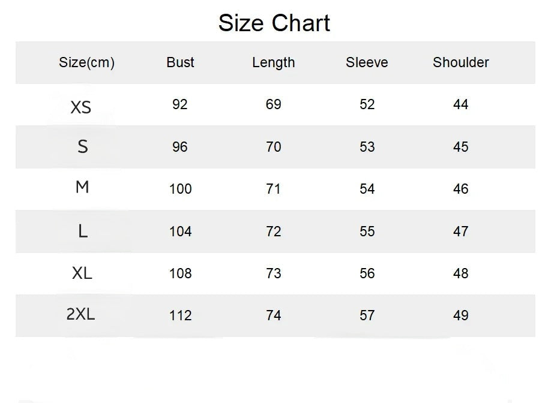This screenshot has width=545, height=403.
Task: Select the bust value 112 for 2XL
Action: coord(180,315)
